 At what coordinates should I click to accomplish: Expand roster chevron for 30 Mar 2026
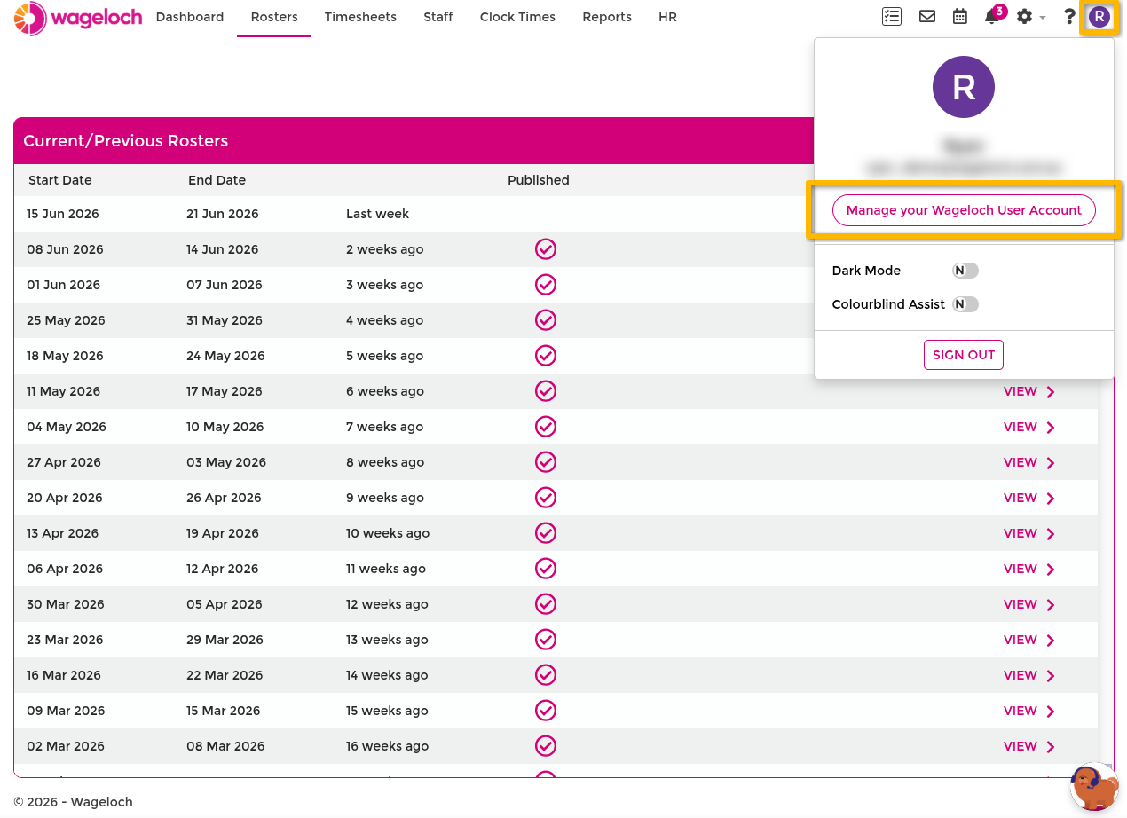click(x=1051, y=605)
